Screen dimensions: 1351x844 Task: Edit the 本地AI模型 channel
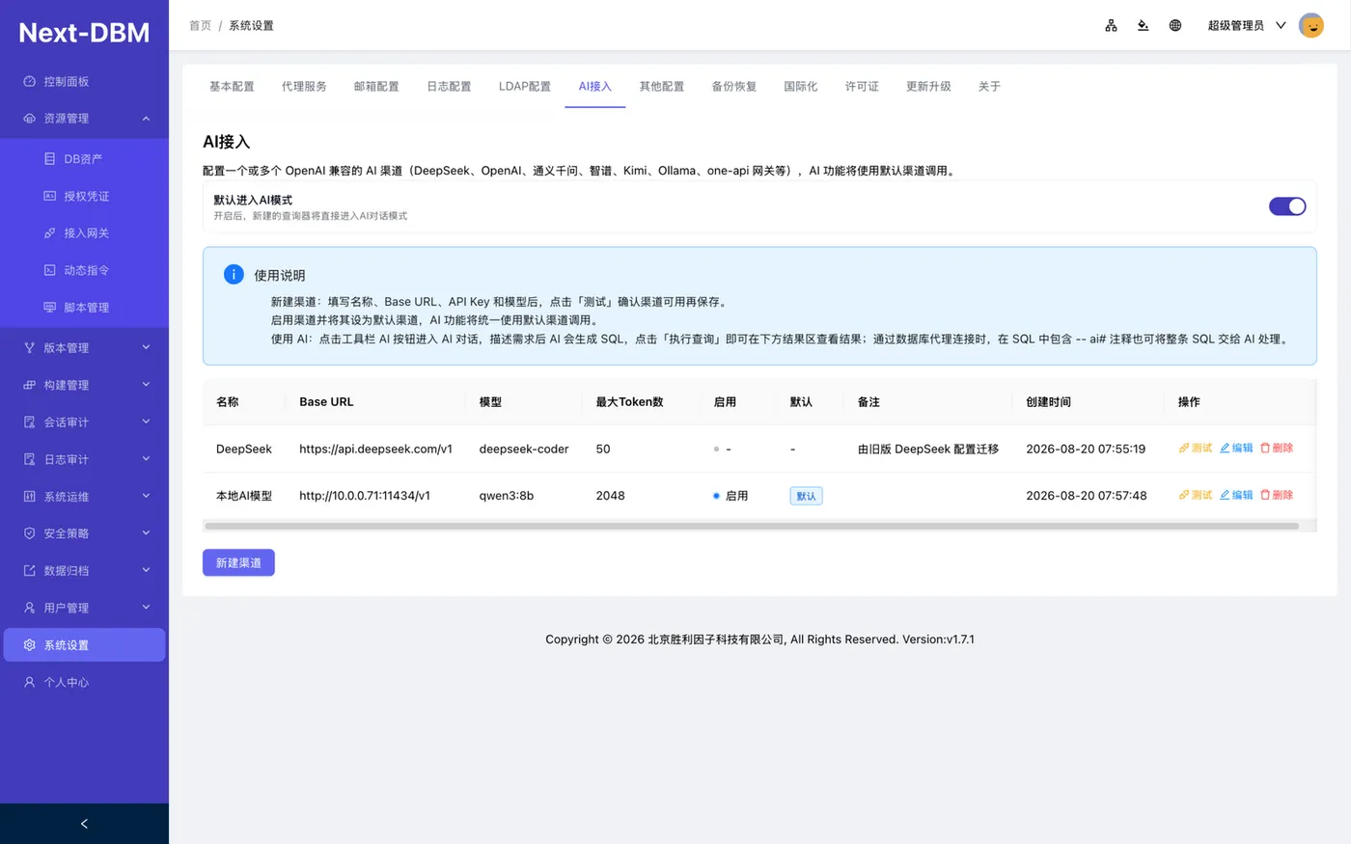coord(1236,496)
